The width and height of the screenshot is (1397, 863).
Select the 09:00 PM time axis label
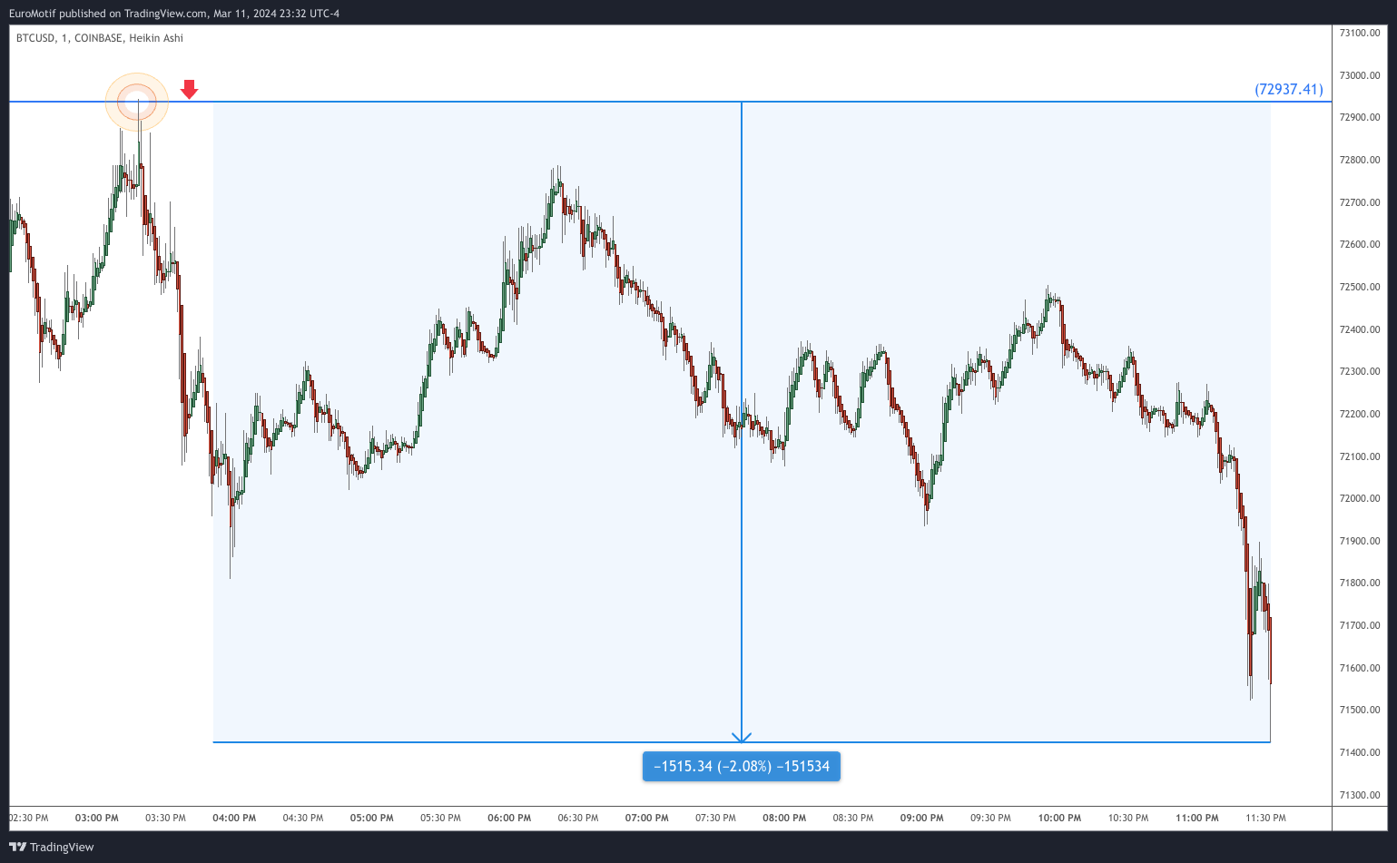[922, 818]
